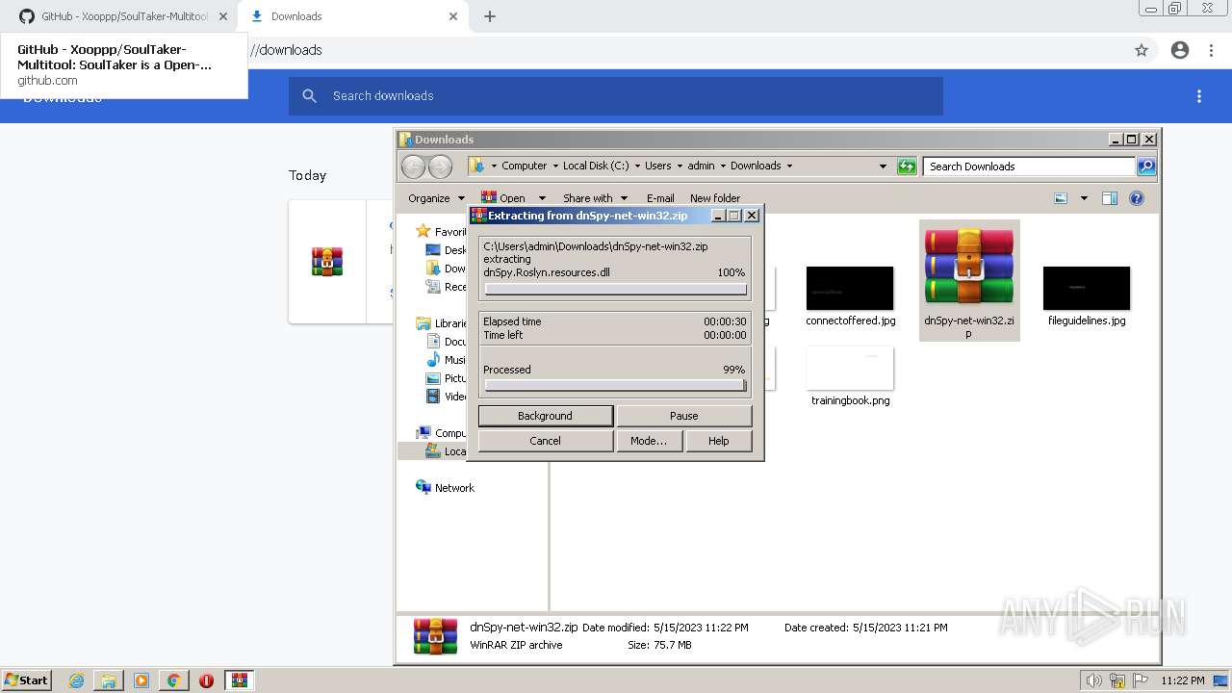Screen dimensions: 1232x693
Task: Click Users in address breadcrumb
Action: tap(657, 166)
